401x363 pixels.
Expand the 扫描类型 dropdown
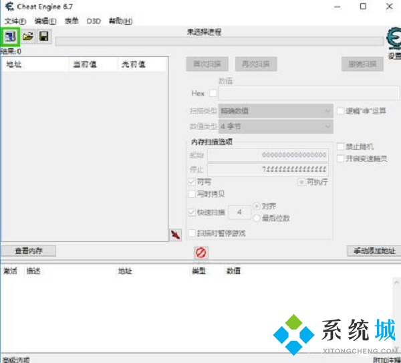[x=275, y=111]
